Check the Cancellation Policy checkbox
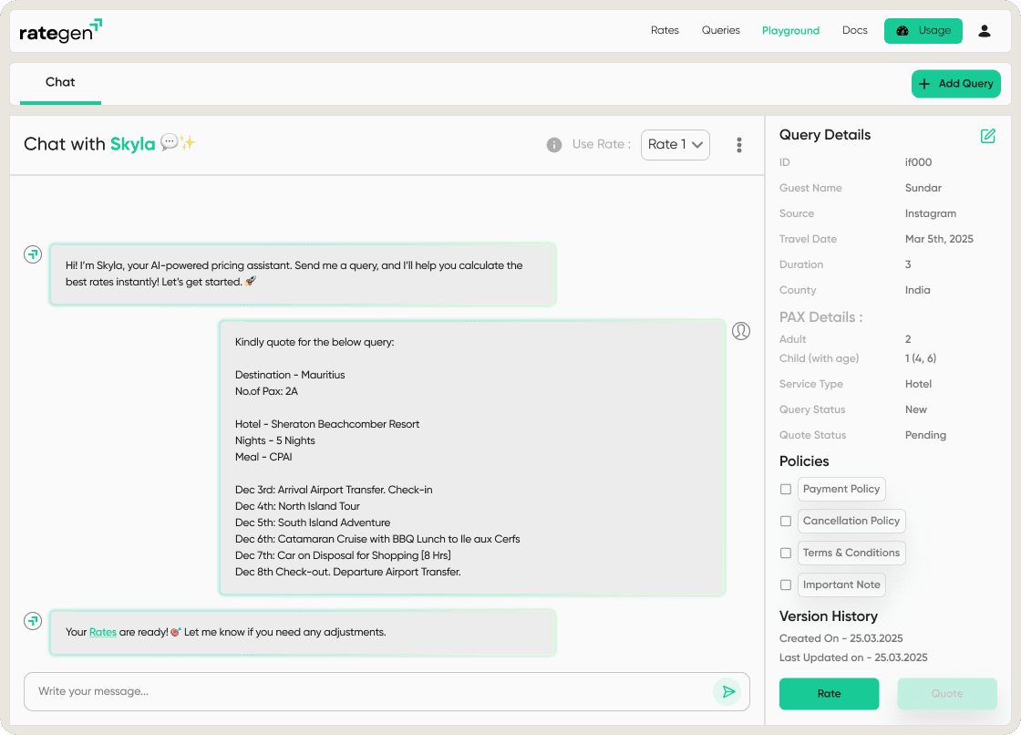 [x=786, y=521]
